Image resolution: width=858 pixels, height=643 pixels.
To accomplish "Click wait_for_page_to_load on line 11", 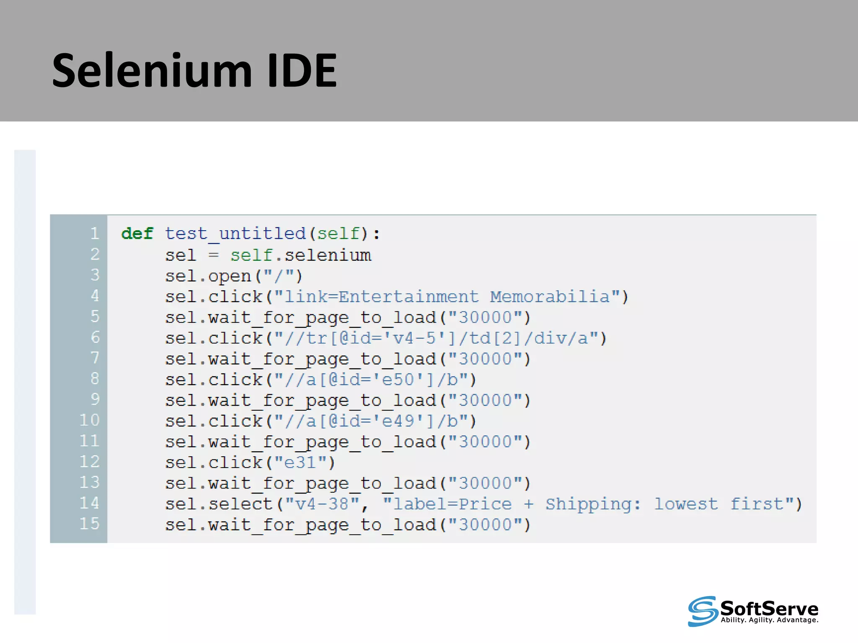I will click(348, 442).
